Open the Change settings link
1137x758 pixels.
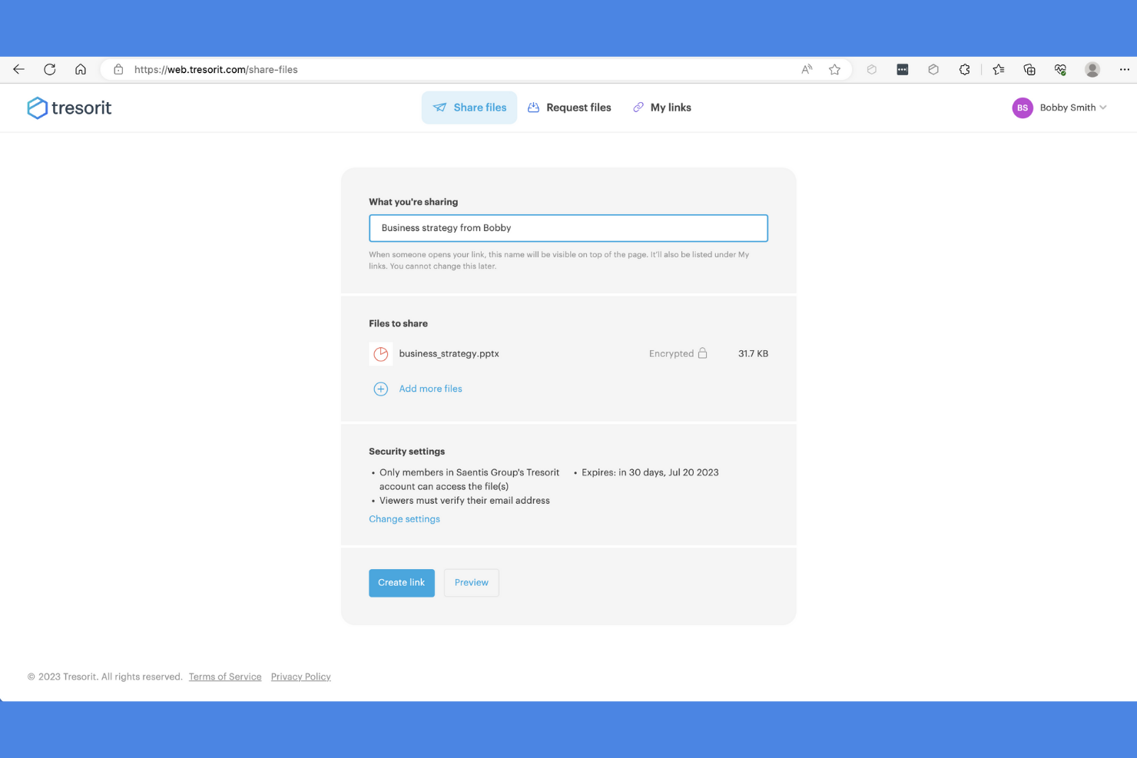pos(404,519)
